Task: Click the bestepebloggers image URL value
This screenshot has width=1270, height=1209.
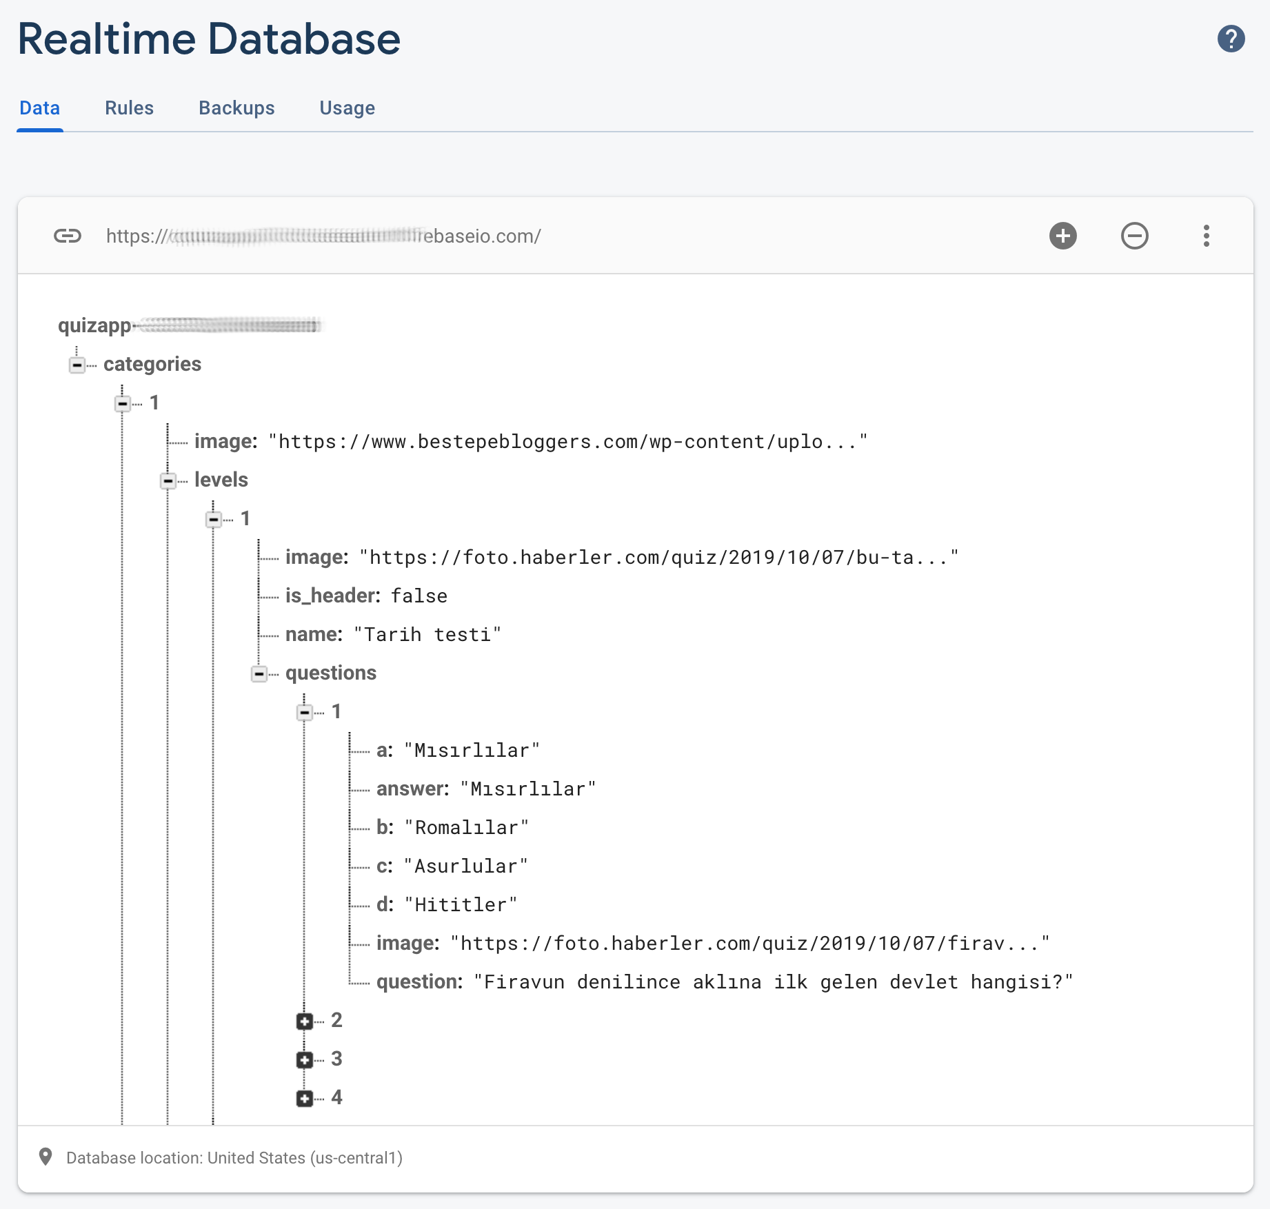Action: point(568,441)
